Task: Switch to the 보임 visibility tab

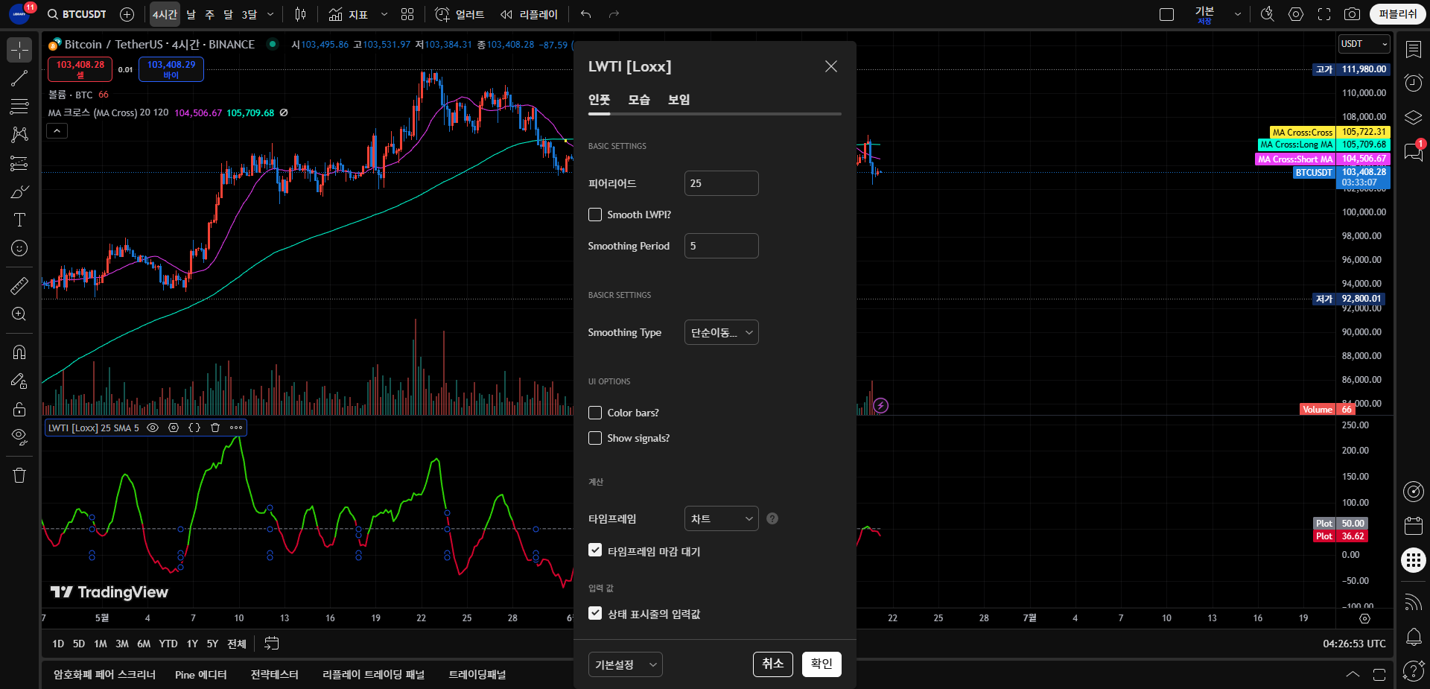Action: point(679,100)
